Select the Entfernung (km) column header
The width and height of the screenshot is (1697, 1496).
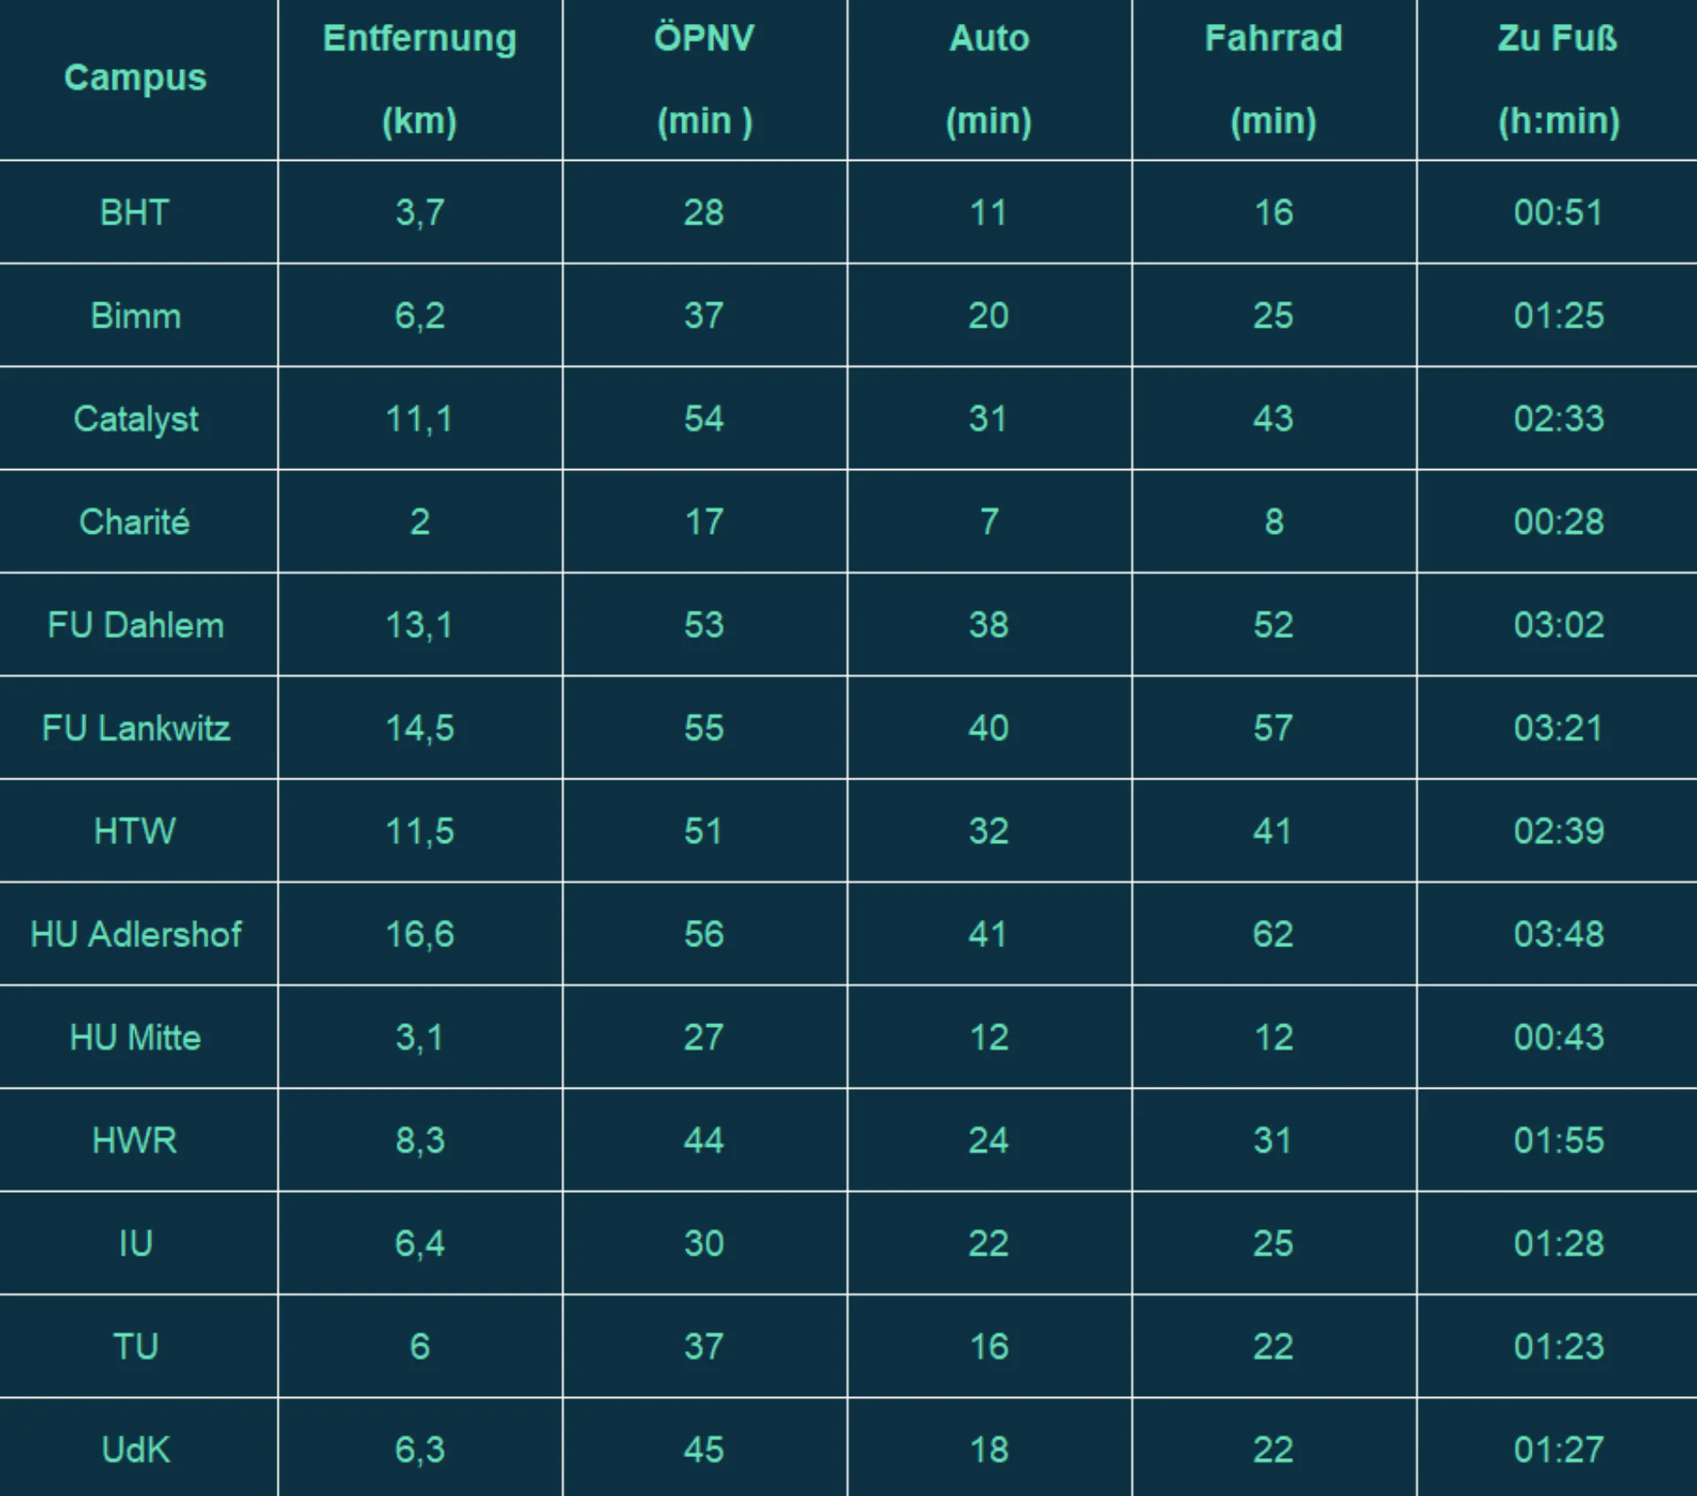[x=420, y=79]
